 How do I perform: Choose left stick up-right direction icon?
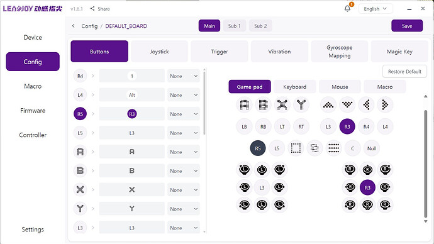pyautogui.click(x=279, y=170)
